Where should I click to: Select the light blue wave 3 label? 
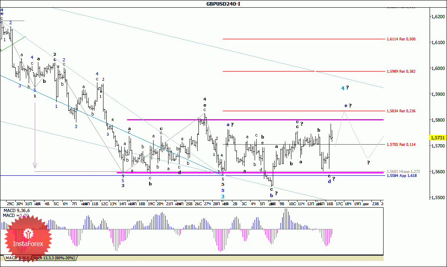coord(223,197)
